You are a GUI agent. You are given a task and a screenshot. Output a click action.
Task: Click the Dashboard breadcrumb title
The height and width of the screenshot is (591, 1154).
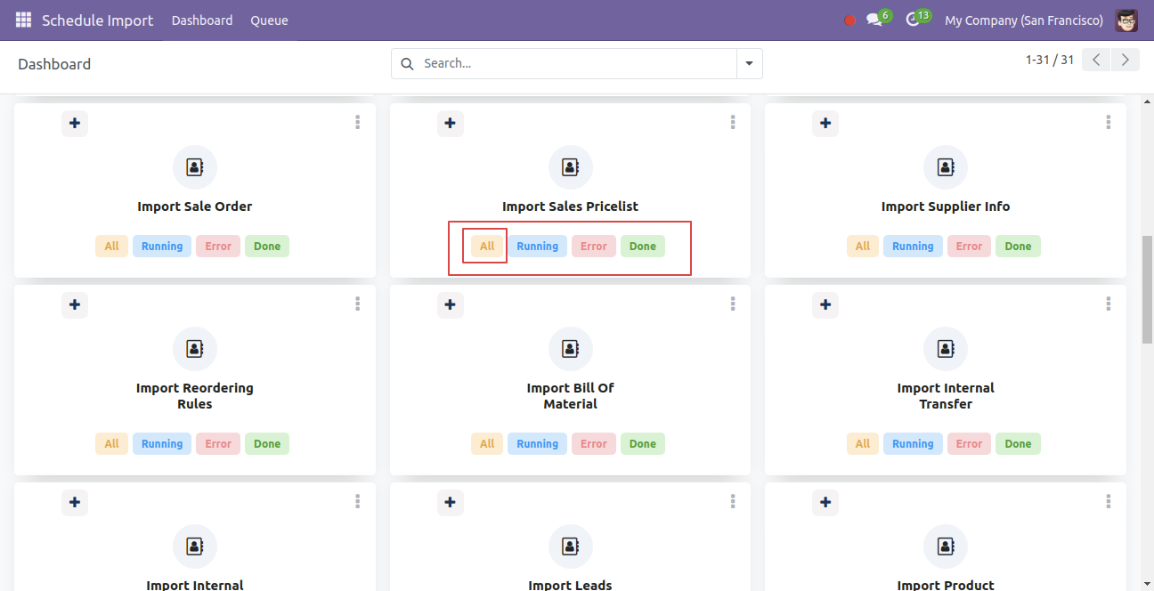(54, 64)
